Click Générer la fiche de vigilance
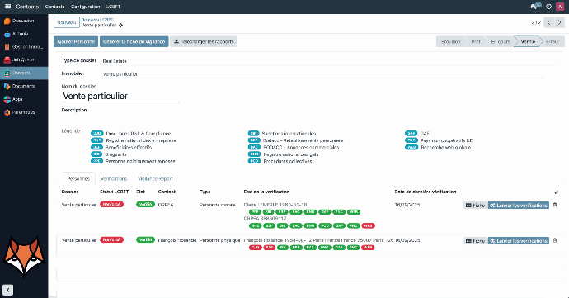This screenshot has height=298, width=569. tap(134, 42)
